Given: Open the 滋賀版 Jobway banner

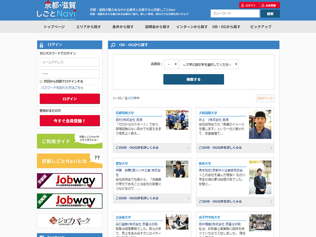Looking at the screenshot, I should pyautogui.click(x=70, y=201).
